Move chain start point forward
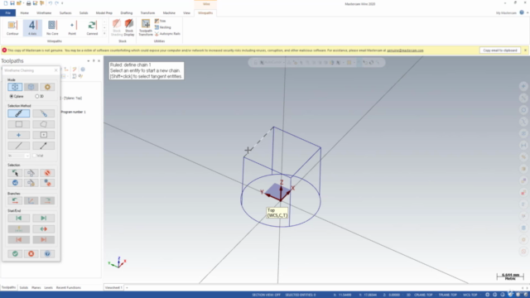530x298 pixels. click(44, 219)
